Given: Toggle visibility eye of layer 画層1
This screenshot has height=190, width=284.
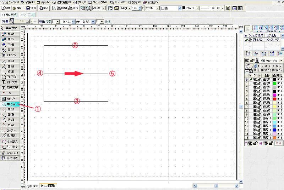Looking at the screenshot, I should click(255, 84).
